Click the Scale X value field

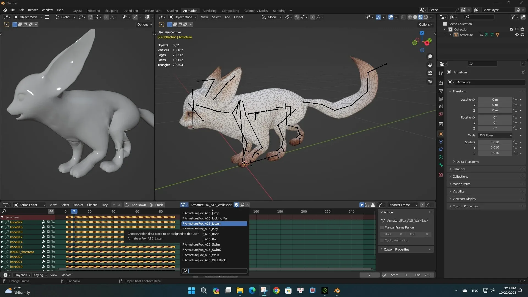click(494, 142)
